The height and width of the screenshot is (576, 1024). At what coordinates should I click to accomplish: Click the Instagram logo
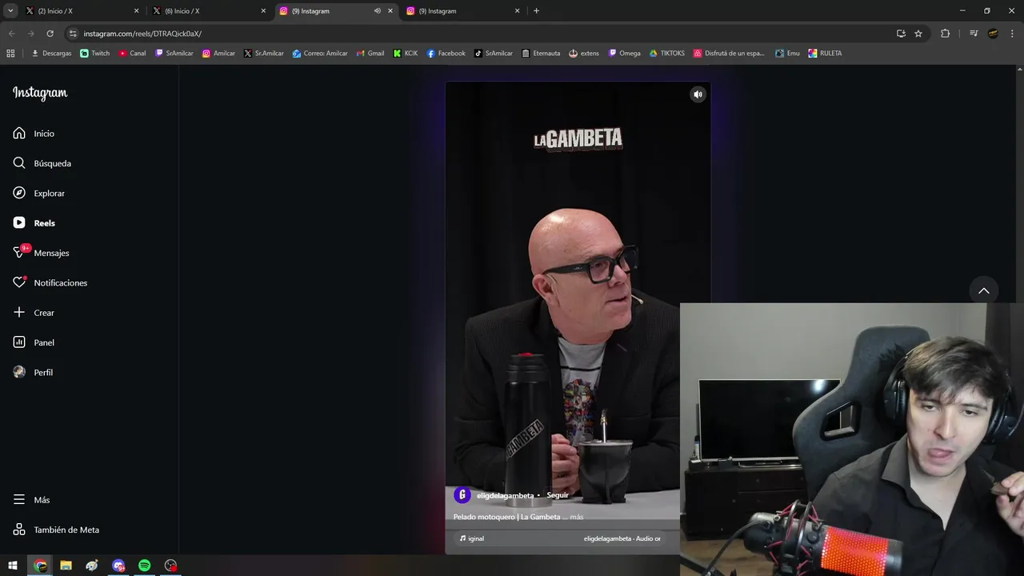(x=40, y=93)
